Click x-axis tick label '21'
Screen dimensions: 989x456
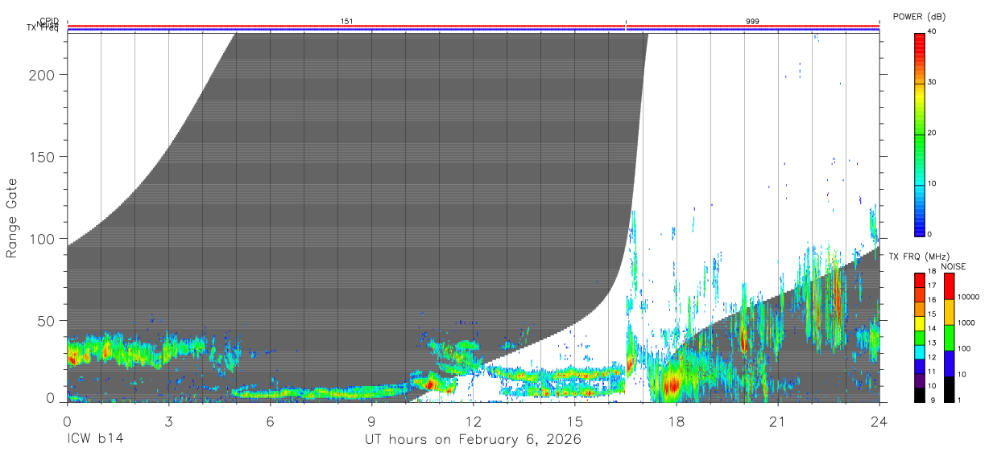click(777, 421)
